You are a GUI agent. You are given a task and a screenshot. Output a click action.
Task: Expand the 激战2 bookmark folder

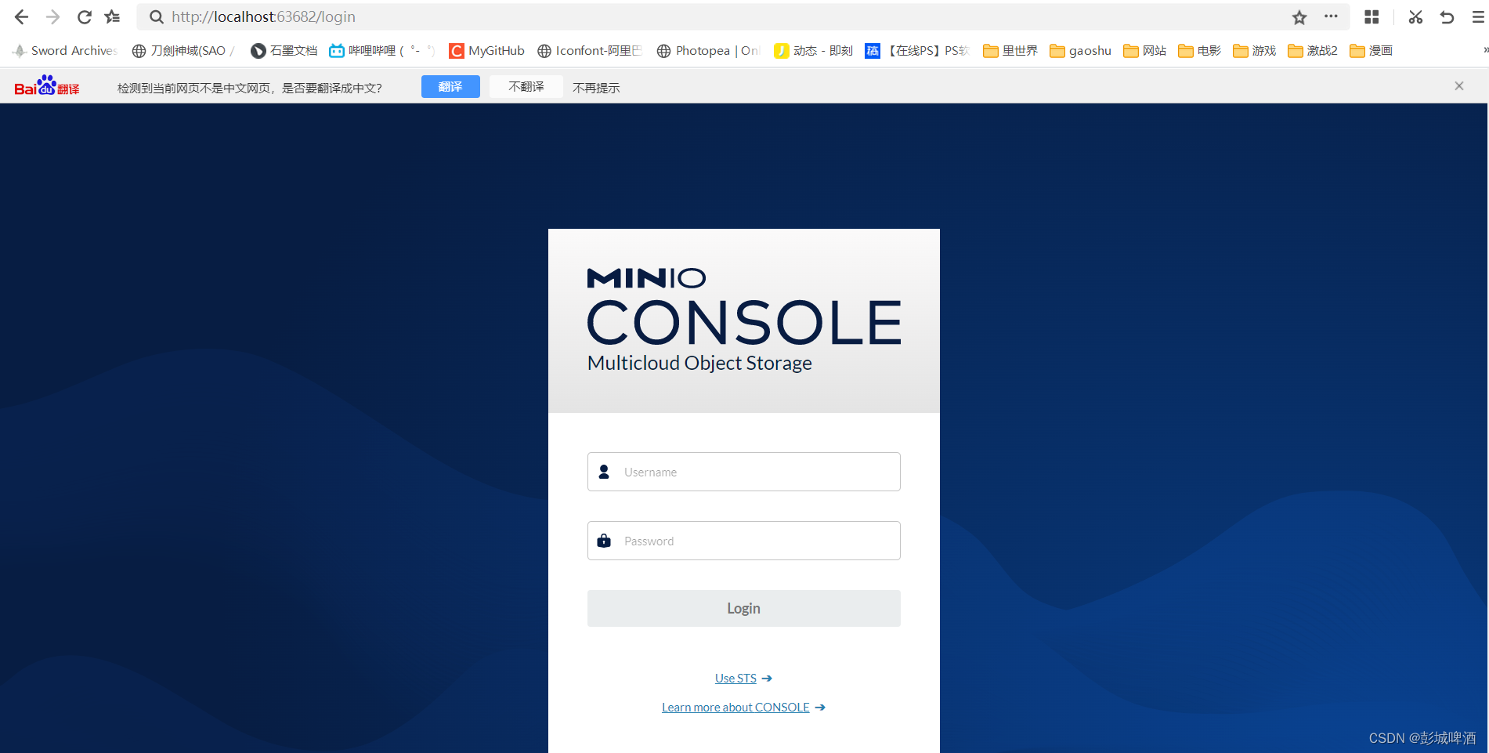(1313, 50)
